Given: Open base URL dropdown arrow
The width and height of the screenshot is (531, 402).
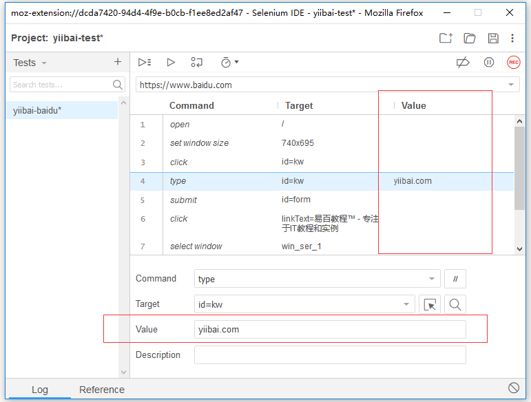Looking at the screenshot, I should pyautogui.click(x=511, y=85).
